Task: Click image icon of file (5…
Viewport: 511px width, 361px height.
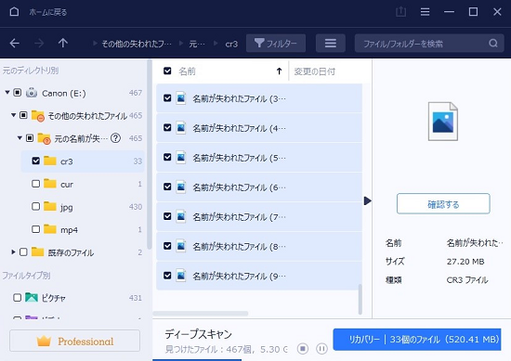Action: pyautogui.click(x=181, y=157)
